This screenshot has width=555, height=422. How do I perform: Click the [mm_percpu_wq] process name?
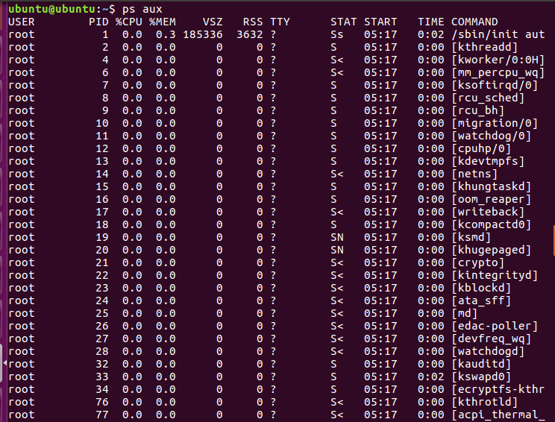tap(498, 73)
